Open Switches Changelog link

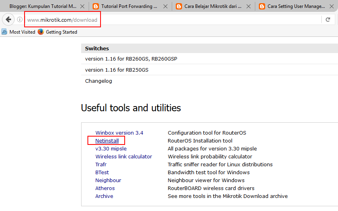click(x=99, y=81)
